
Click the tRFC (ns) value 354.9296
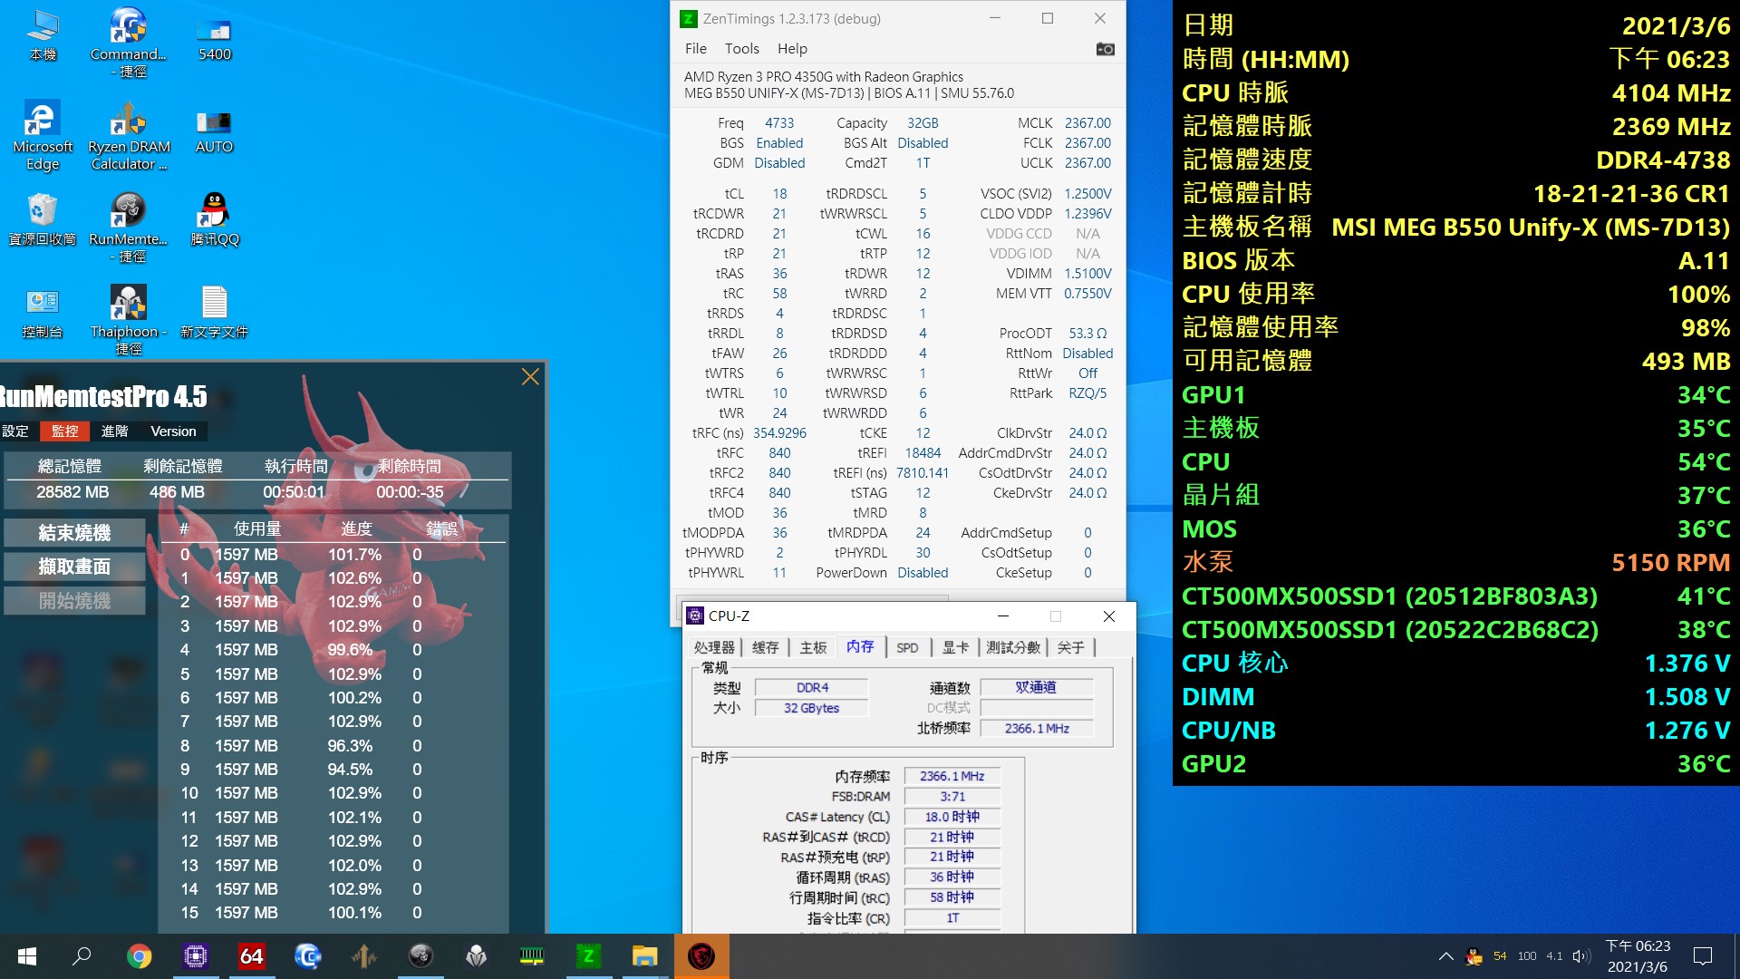click(779, 433)
